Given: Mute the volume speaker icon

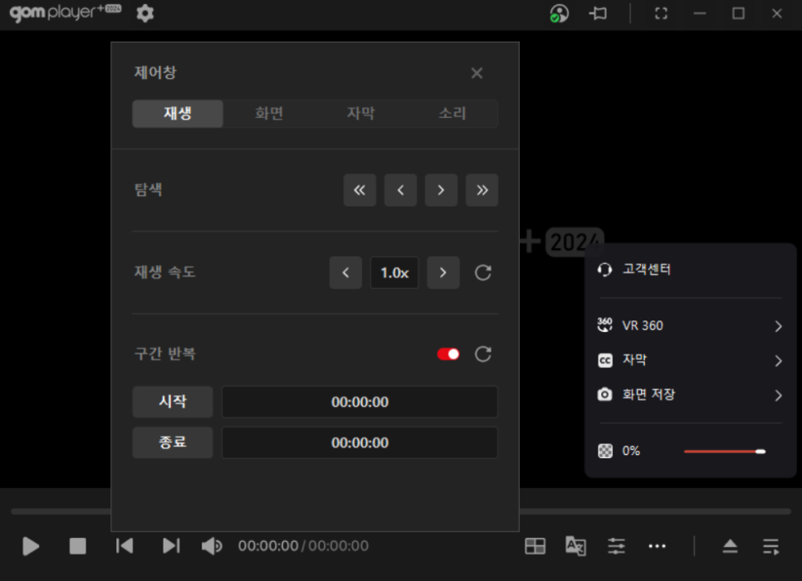Looking at the screenshot, I should click(x=212, y=546).
